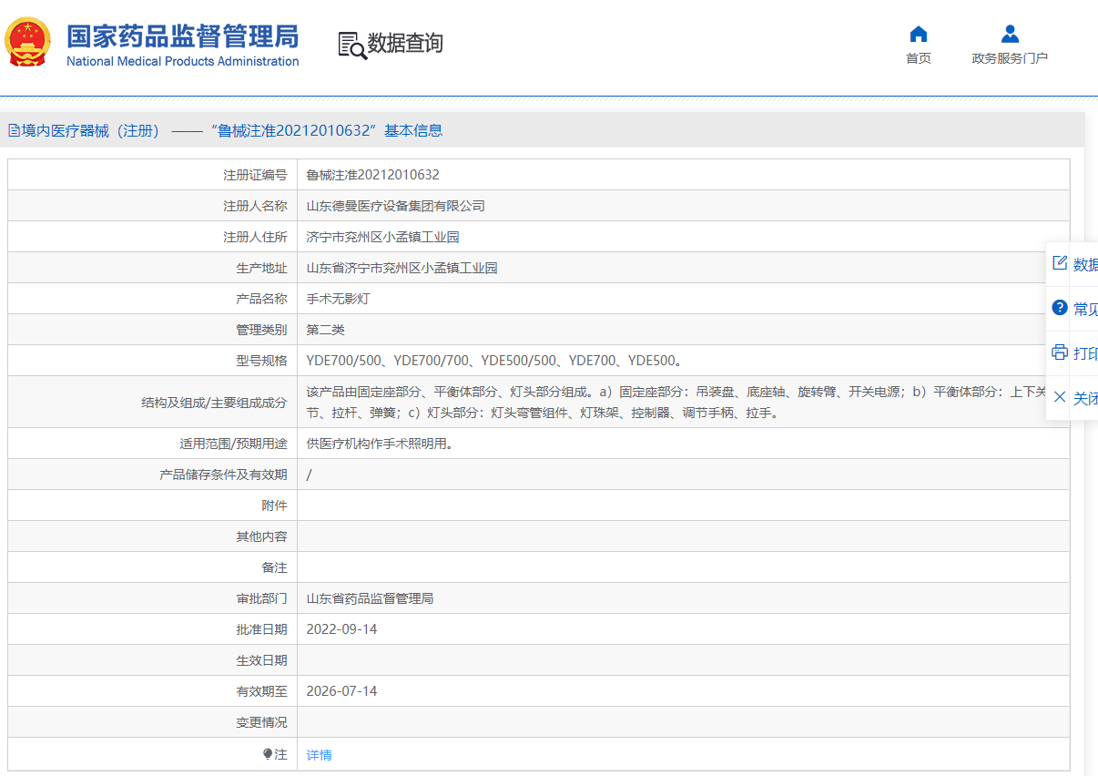Click production address 山东省济宁市兖州区小孟镇工业园

pos(402,268)
